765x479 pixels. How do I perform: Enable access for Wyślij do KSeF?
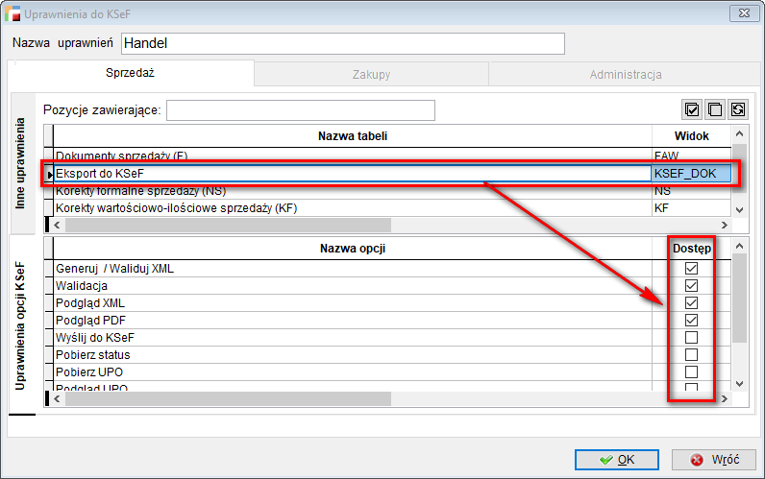point(691,338)
